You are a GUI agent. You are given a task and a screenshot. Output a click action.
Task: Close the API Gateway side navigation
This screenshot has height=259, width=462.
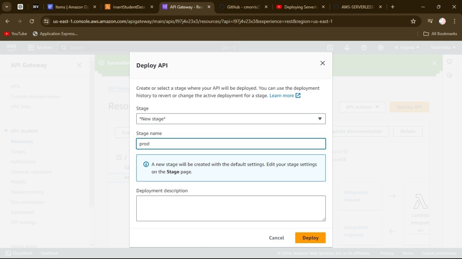point(79,65)
